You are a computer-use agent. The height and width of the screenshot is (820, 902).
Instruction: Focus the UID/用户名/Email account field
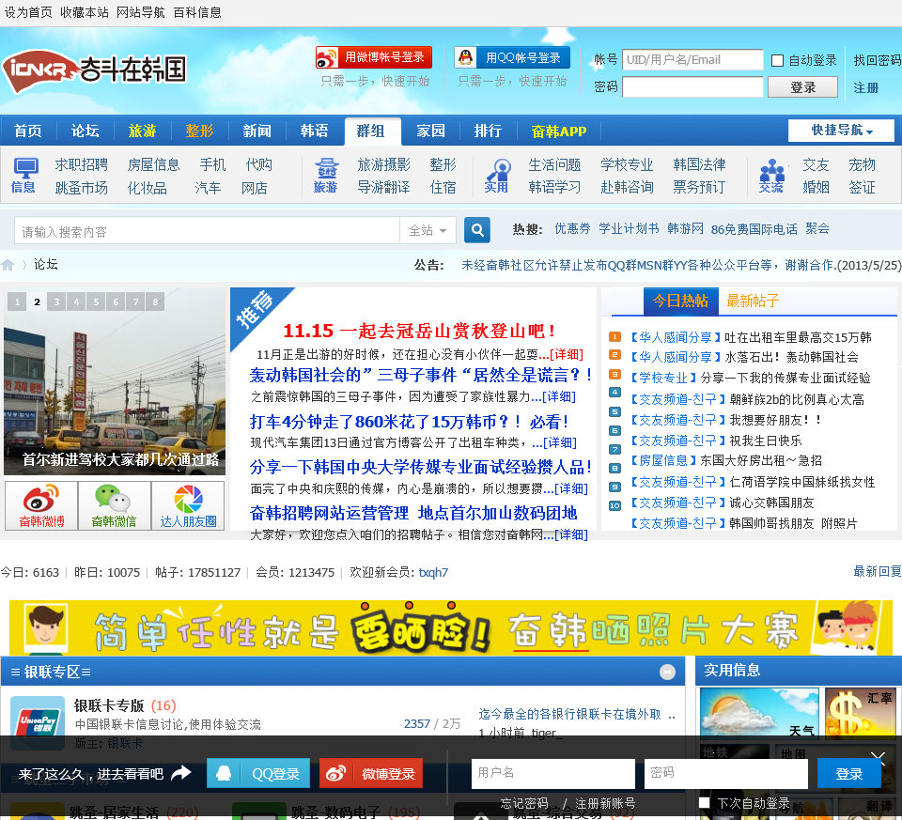click(692, 60)
